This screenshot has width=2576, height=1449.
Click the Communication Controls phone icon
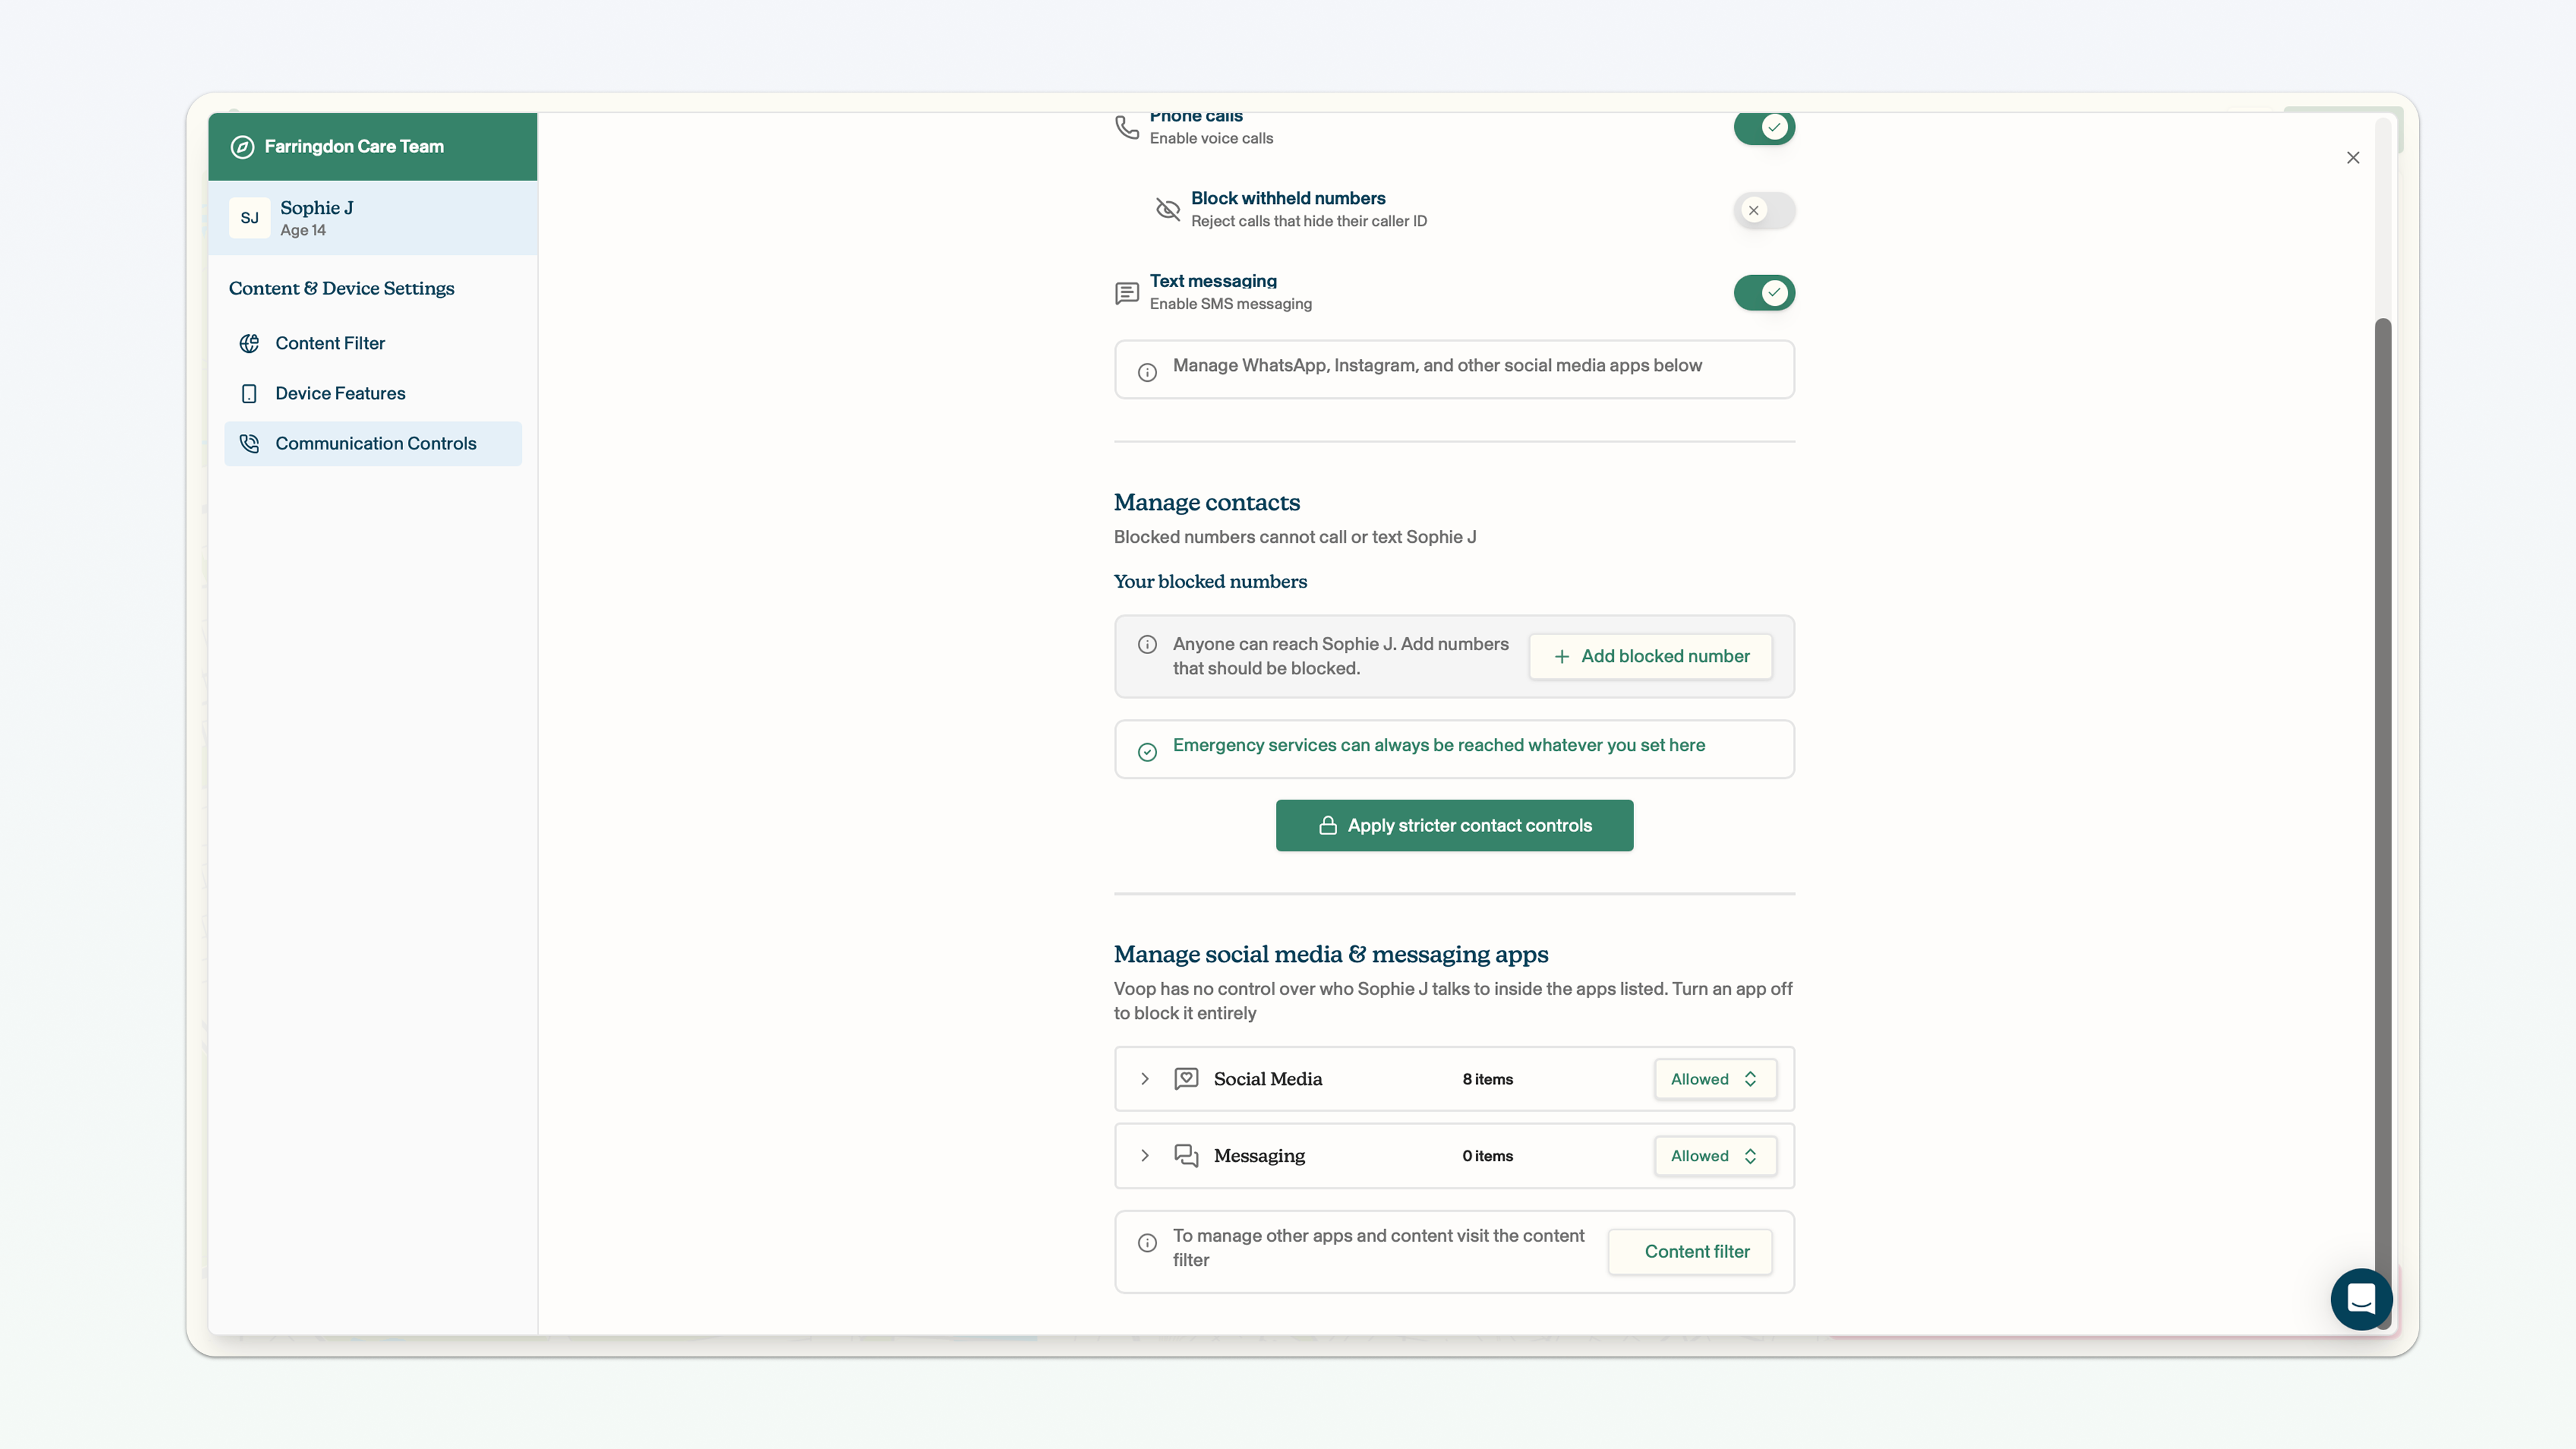point(249,444)
